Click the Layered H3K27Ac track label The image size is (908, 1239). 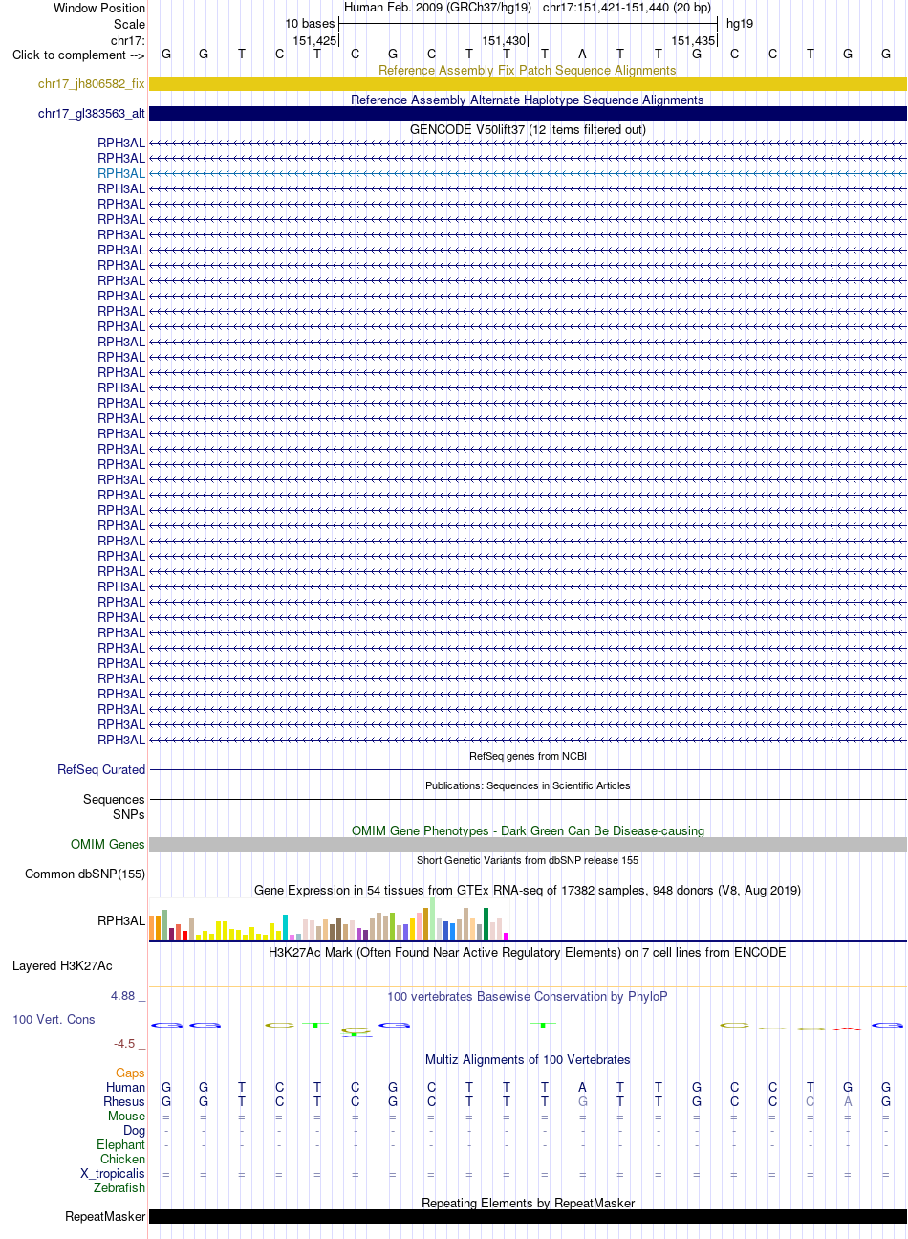[x=62, y=965]
